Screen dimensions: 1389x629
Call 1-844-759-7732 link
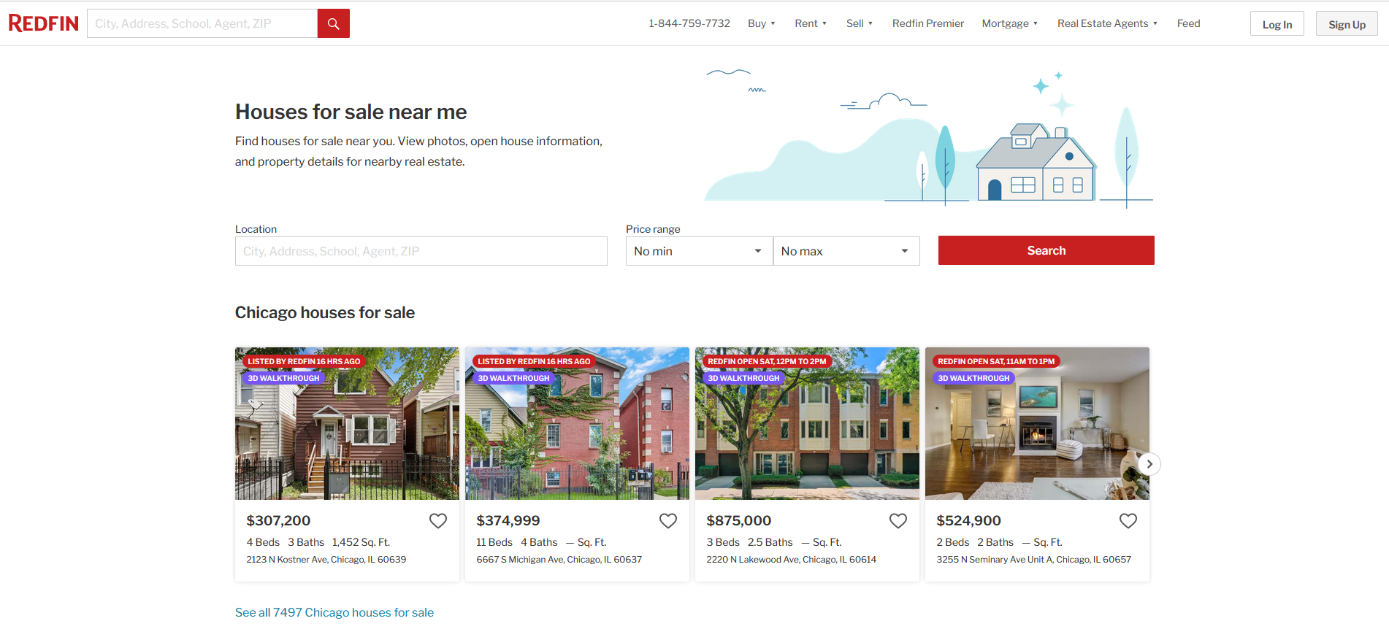pos(689,23)
